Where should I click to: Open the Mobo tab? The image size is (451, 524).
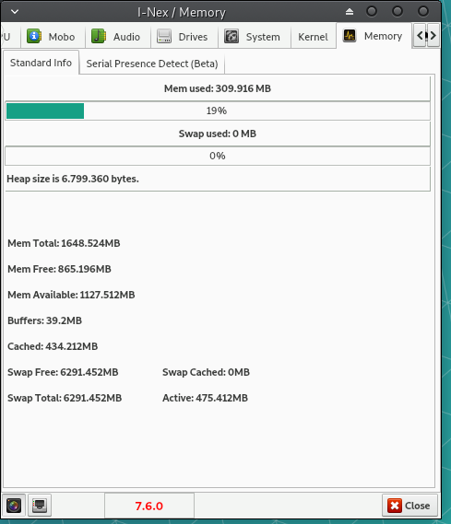coord(52,37)
